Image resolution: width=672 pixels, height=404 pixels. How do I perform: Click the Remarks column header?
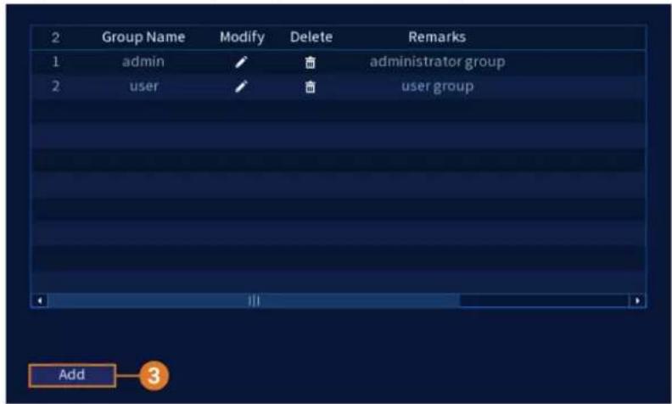(437, 37)
